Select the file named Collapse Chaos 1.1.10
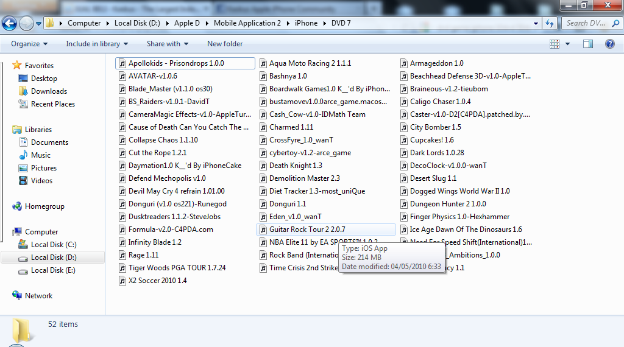 [x=163, y=140]
